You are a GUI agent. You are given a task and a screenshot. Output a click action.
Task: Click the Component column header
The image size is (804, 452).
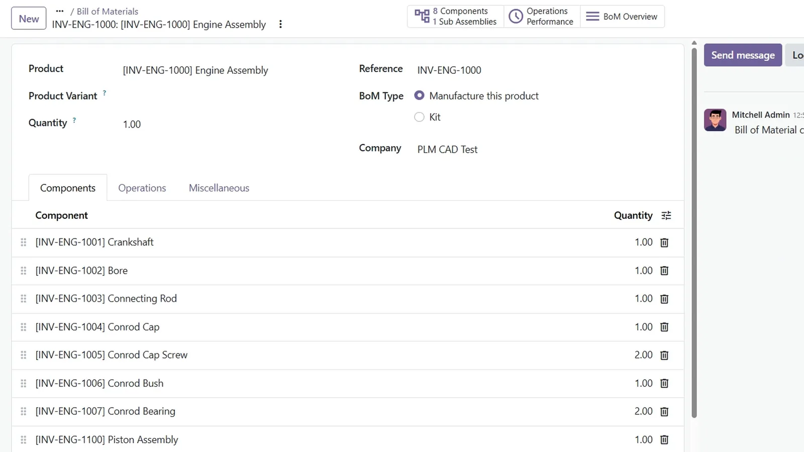click(61, 215)
